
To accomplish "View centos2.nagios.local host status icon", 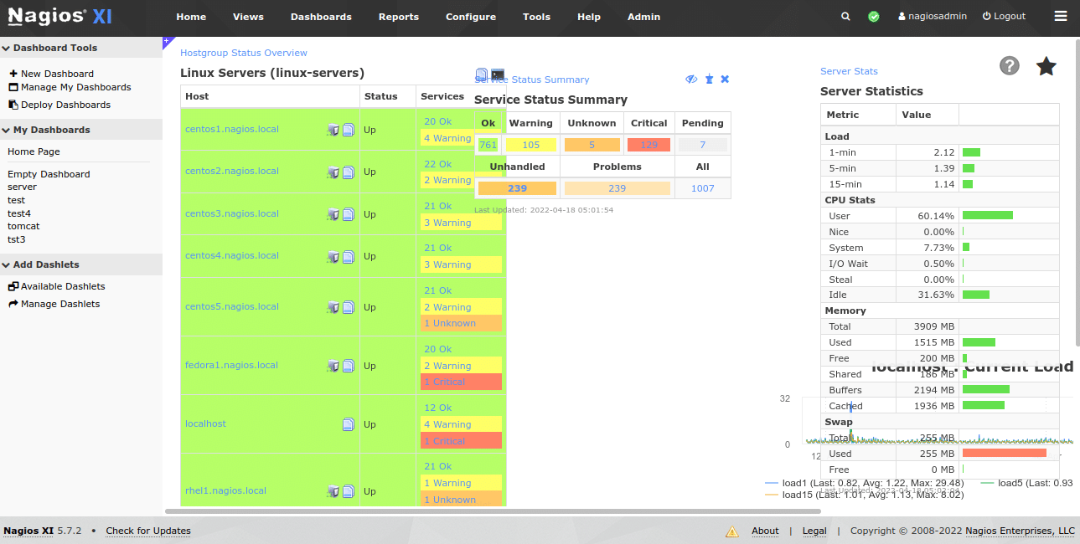I will click(333, 172).
